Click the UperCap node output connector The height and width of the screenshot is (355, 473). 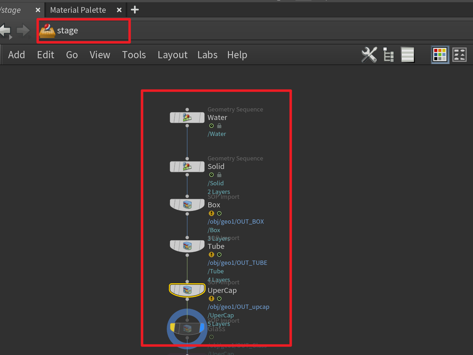(187, 299)
